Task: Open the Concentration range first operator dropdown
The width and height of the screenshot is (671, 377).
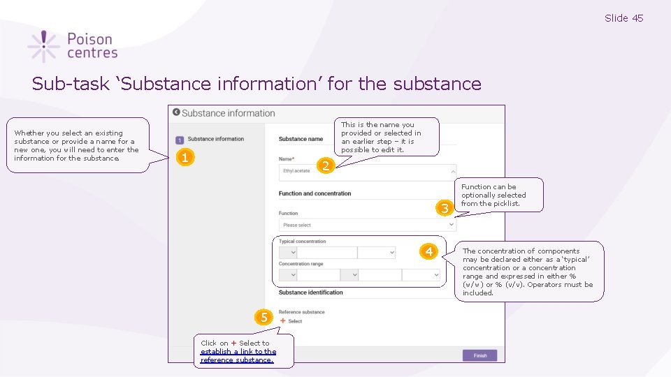Action: pos(287,275)
